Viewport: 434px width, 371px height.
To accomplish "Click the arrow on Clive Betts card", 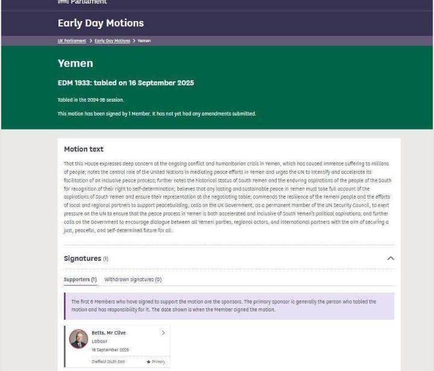I will pos(163,332).
